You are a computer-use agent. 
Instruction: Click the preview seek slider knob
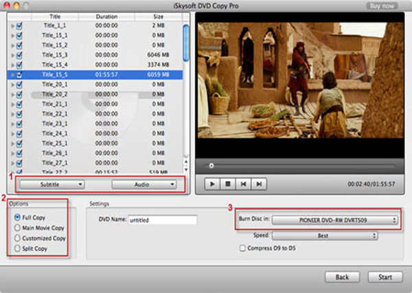(x=211, y=165)
